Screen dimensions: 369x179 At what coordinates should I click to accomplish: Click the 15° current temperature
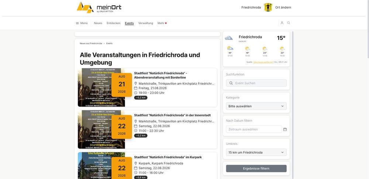(281, 38)
